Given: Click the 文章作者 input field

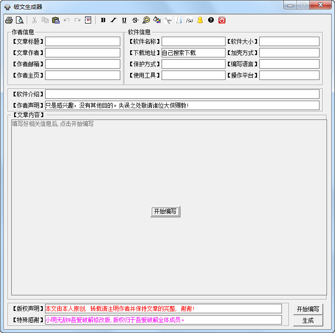Looking at the screenshot, I should tap(83, 53).
